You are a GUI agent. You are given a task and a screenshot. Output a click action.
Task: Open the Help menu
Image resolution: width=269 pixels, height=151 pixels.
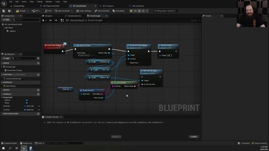tap(65, 2)
